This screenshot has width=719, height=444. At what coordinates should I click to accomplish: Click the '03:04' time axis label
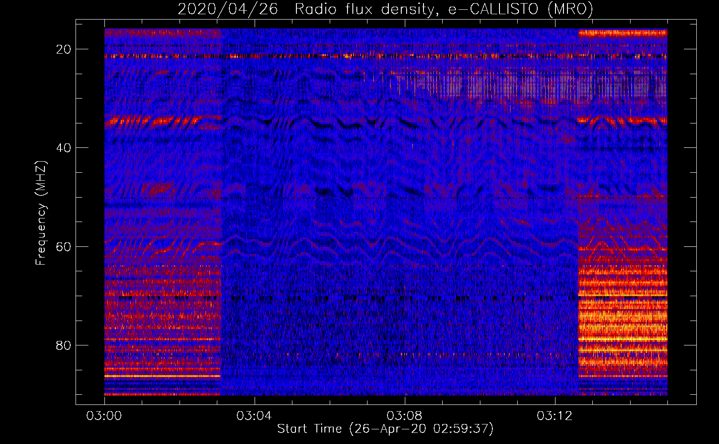254,416
